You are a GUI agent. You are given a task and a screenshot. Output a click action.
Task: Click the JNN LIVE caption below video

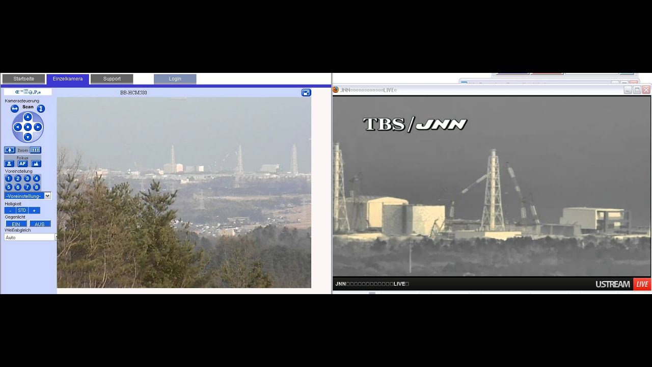(x=372, y=284)
